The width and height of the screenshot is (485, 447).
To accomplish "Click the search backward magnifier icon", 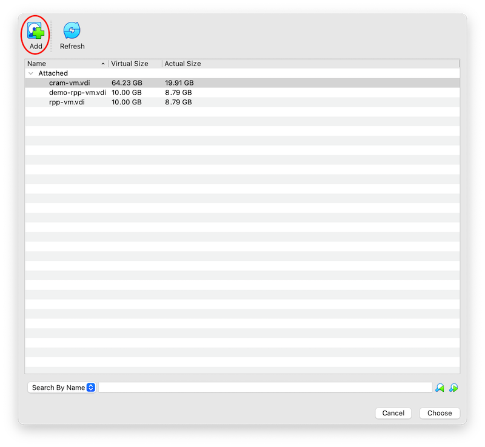I will (441, 387).
